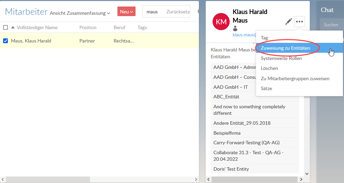Viewport: 344px width, 183px height.
Task: Sort by Vollständiger Name column header
Action: click(37, 27)
